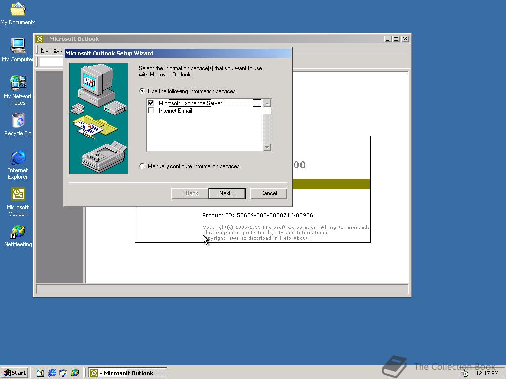Image resolution: width=506 pixels, height=379 pixels.
Task: Open the Start menu
Action: [x=14, y=373]
